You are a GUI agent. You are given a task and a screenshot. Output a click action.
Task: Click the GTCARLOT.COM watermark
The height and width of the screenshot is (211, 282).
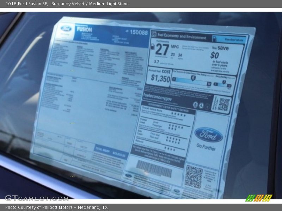point(37,198)
